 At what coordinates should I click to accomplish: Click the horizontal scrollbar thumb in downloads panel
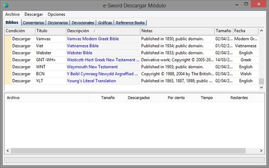coord(128,151)
